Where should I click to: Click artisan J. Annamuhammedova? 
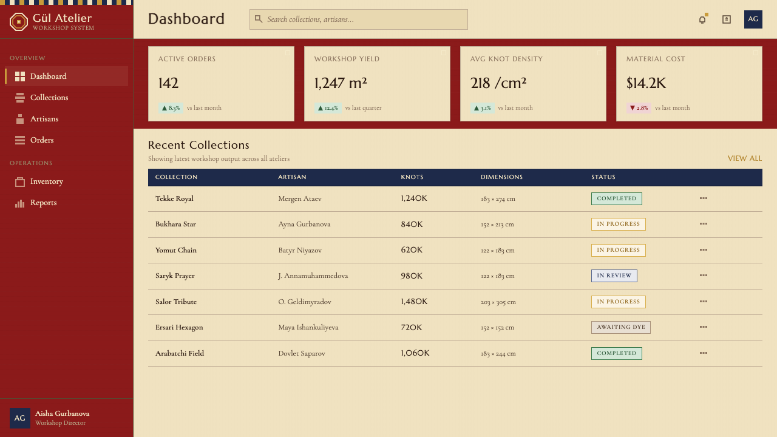(x=313, y=276)
